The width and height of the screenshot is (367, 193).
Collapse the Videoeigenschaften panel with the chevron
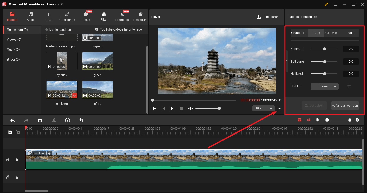pyautogui.click(x=286, y=61)
